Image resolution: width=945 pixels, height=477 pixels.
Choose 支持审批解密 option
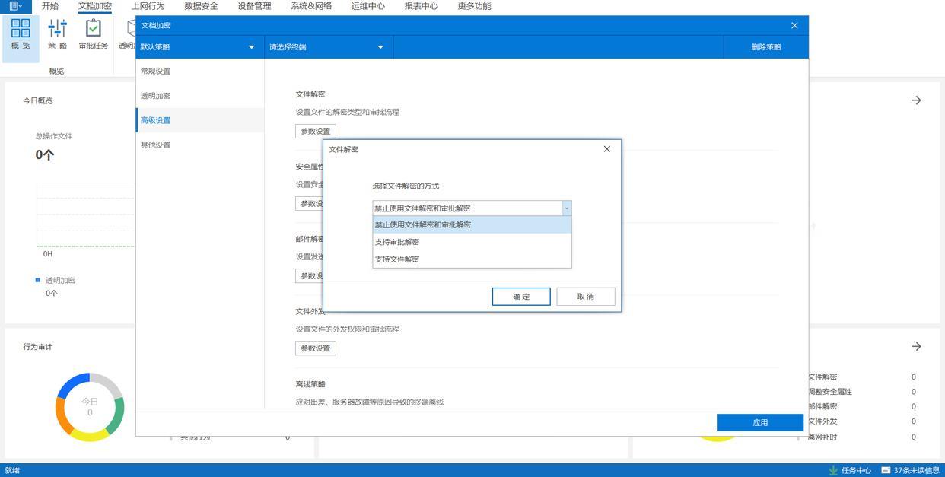click(472, 242)
